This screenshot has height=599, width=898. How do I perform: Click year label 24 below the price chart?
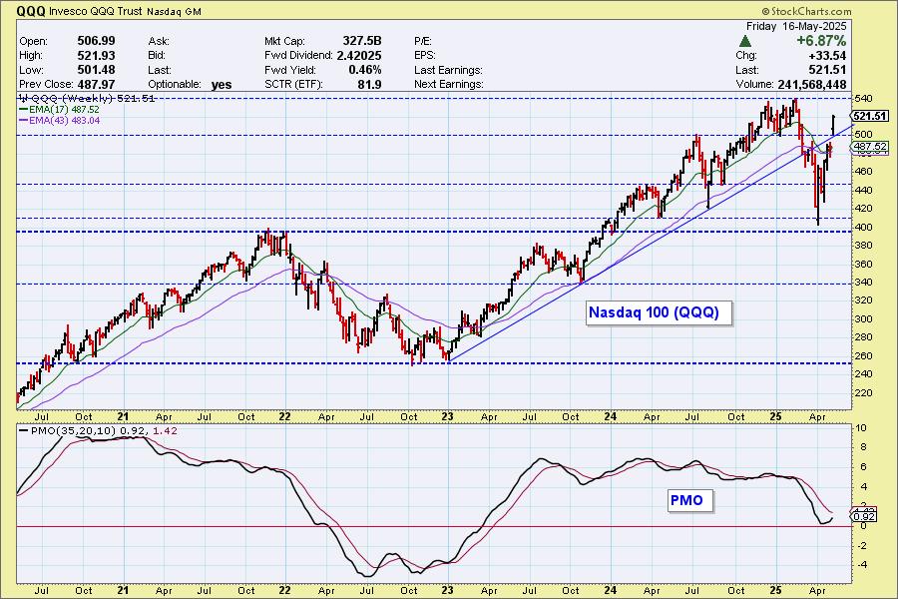pos(611,416)
